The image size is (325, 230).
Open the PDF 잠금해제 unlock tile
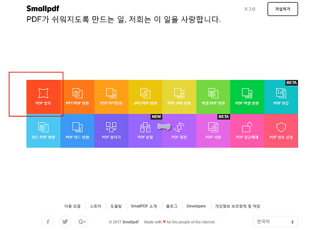[x=247, y=131]
